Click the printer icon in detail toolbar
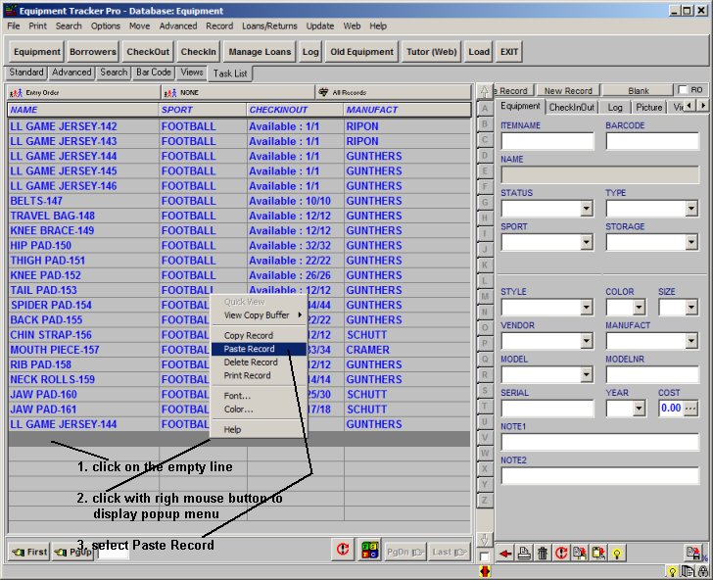 [x=523, y=554]
